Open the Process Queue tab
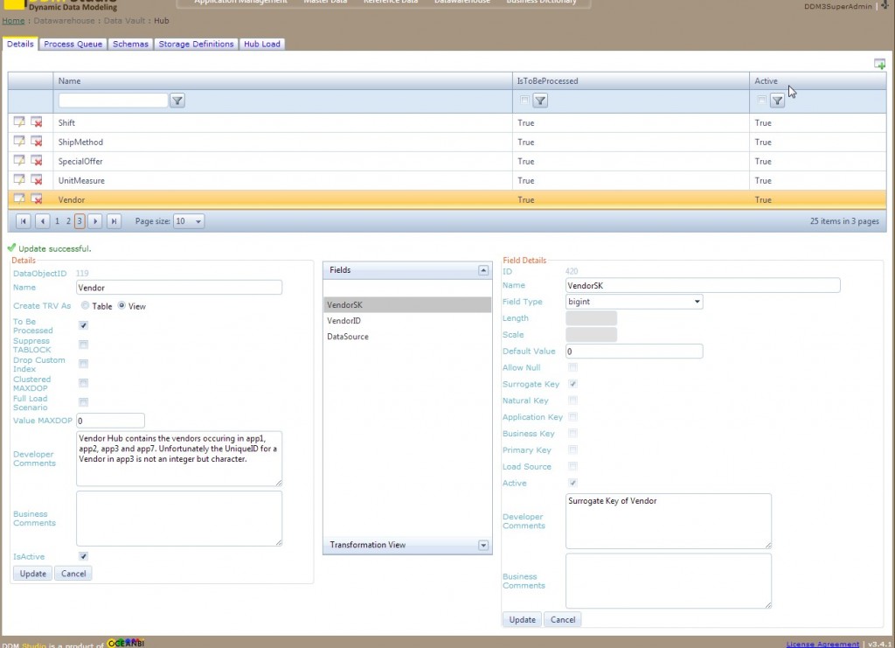The height and width of the screenshot is (648, 895). pos(73,44)
